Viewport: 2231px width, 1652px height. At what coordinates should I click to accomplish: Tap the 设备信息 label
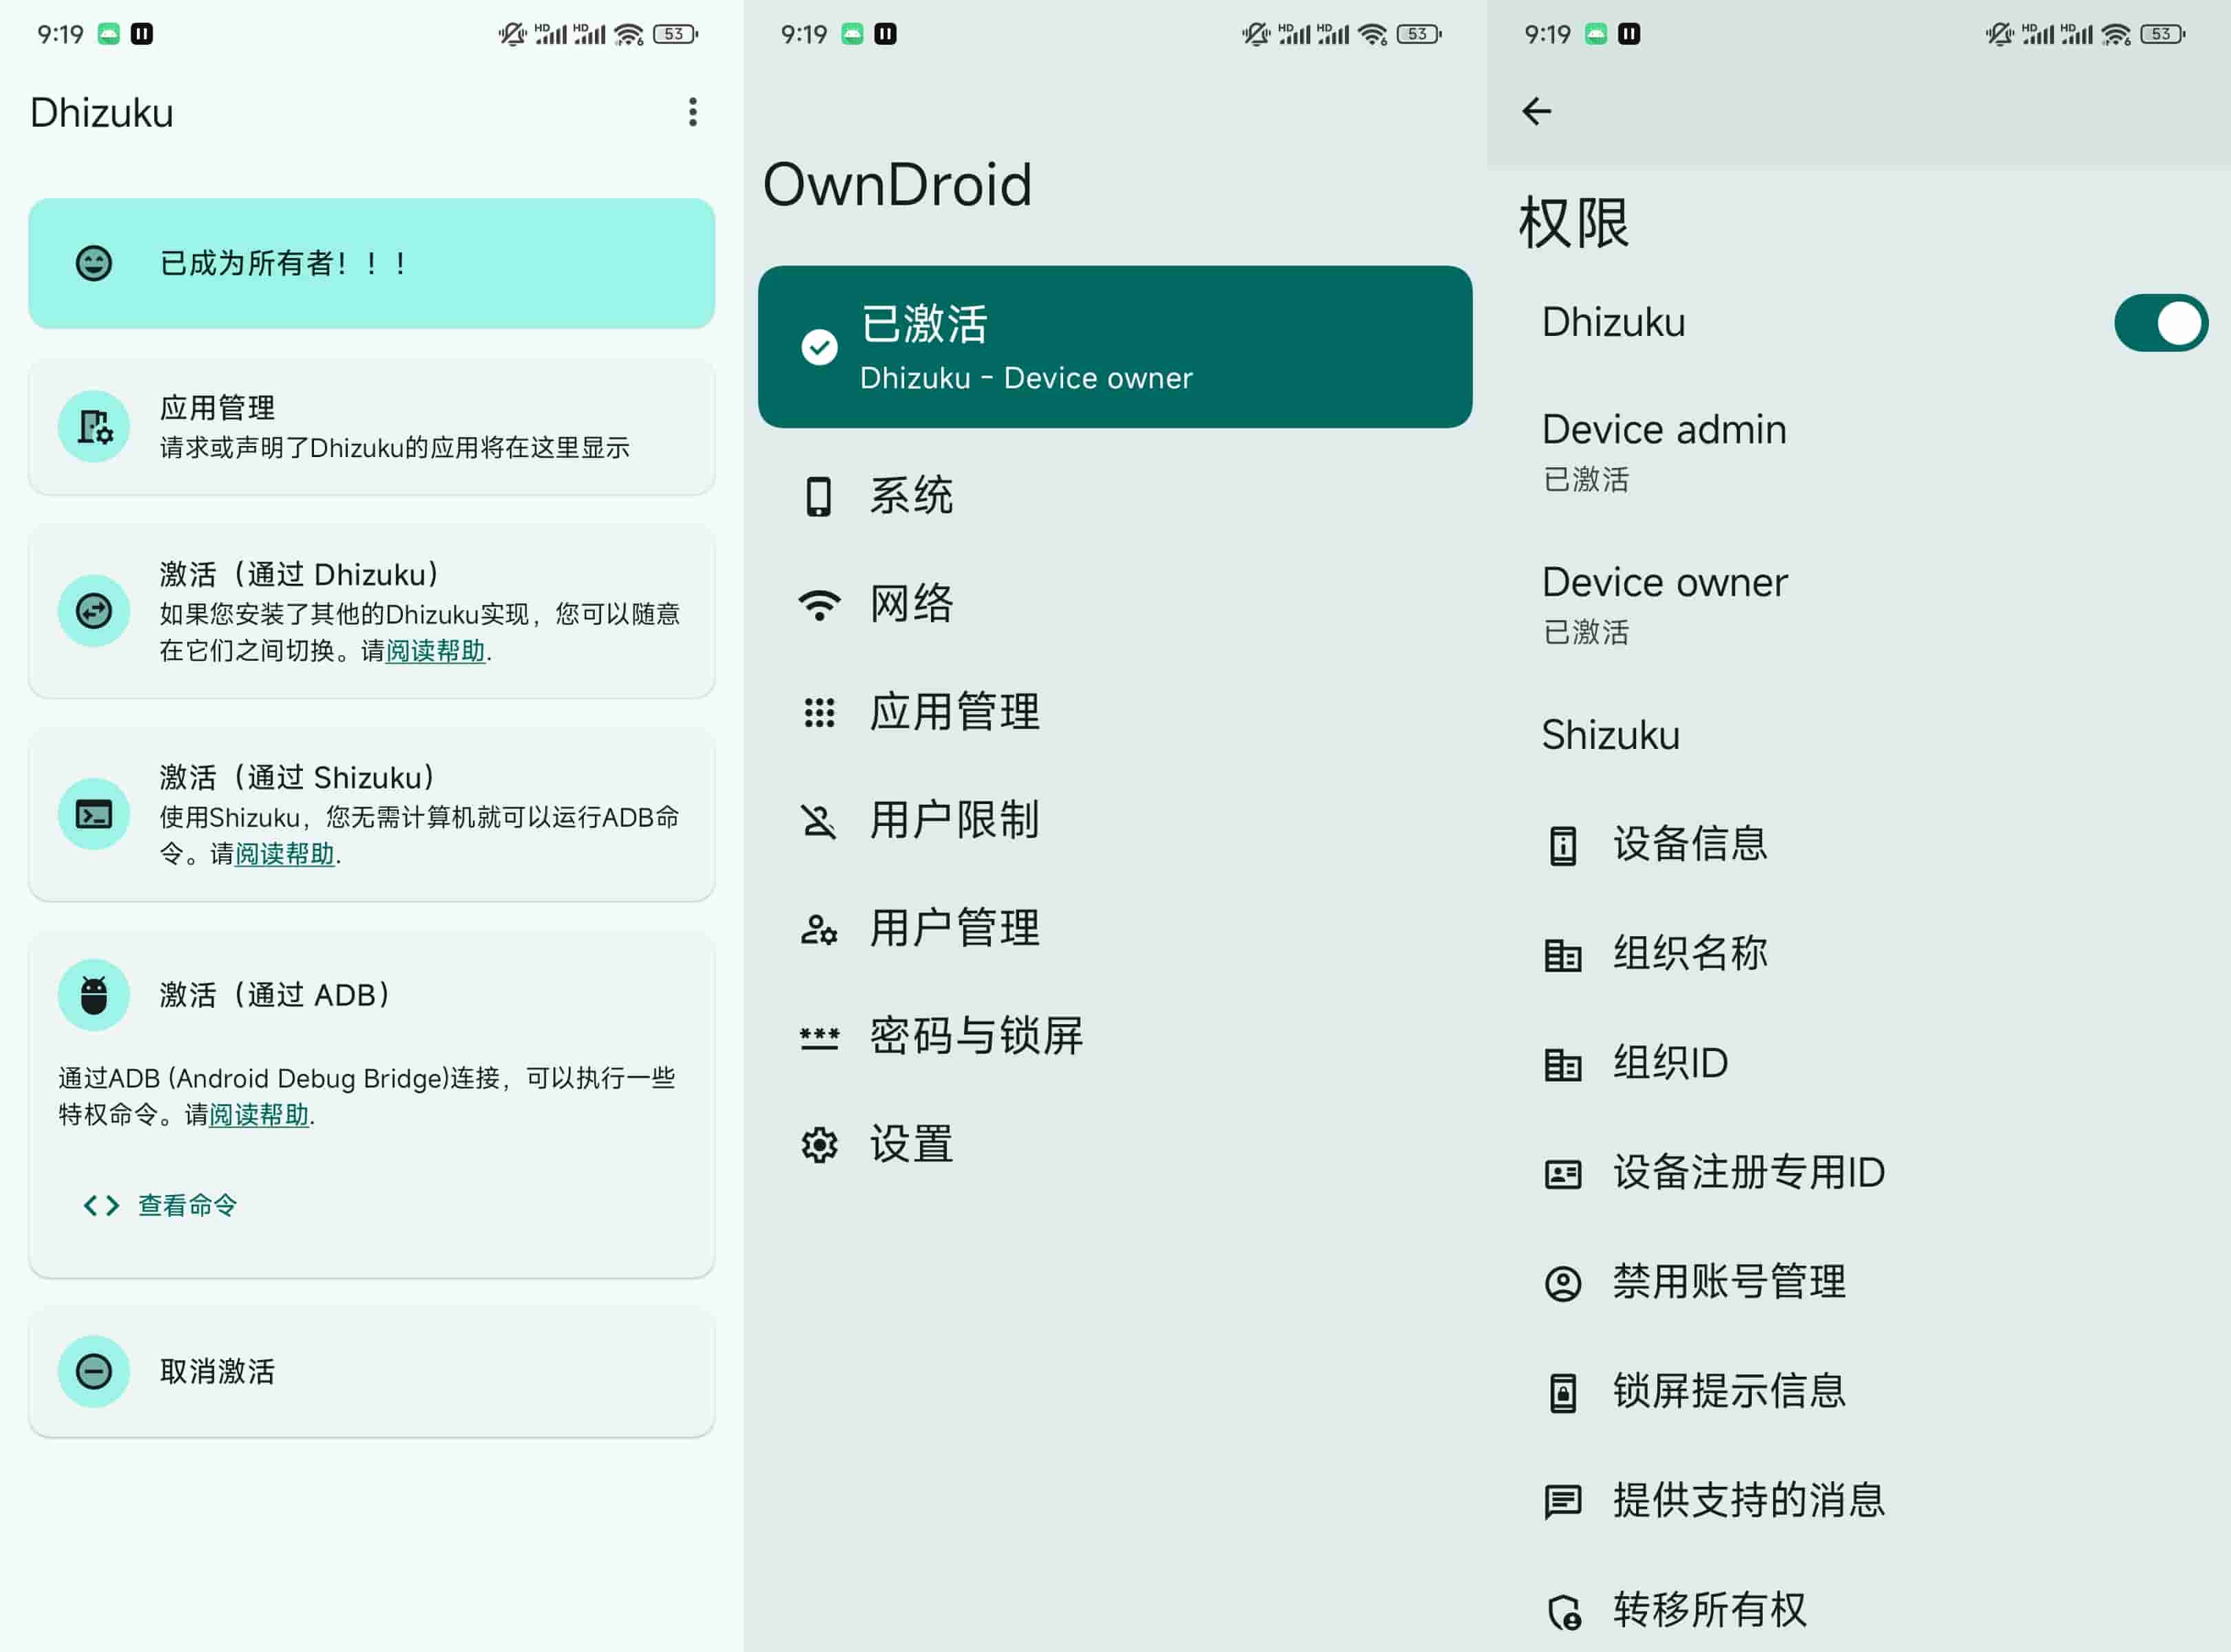1690,844
